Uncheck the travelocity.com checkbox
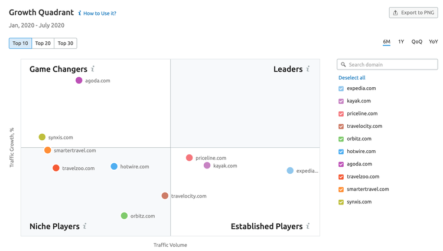The image size is (443, 251). (341, 126)
